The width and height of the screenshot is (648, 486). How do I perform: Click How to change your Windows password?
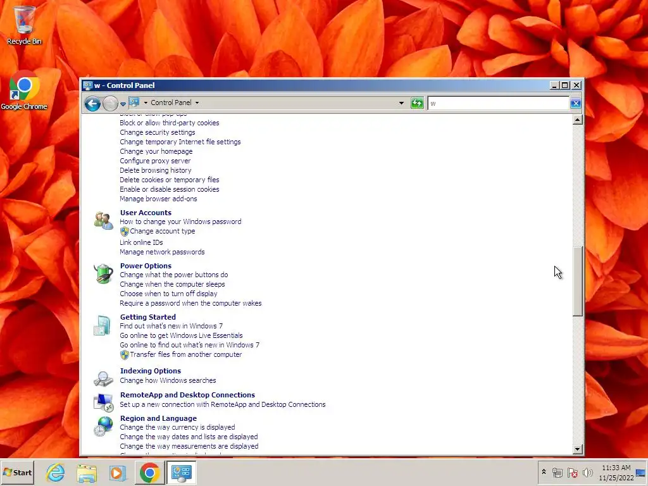(180, 221)
